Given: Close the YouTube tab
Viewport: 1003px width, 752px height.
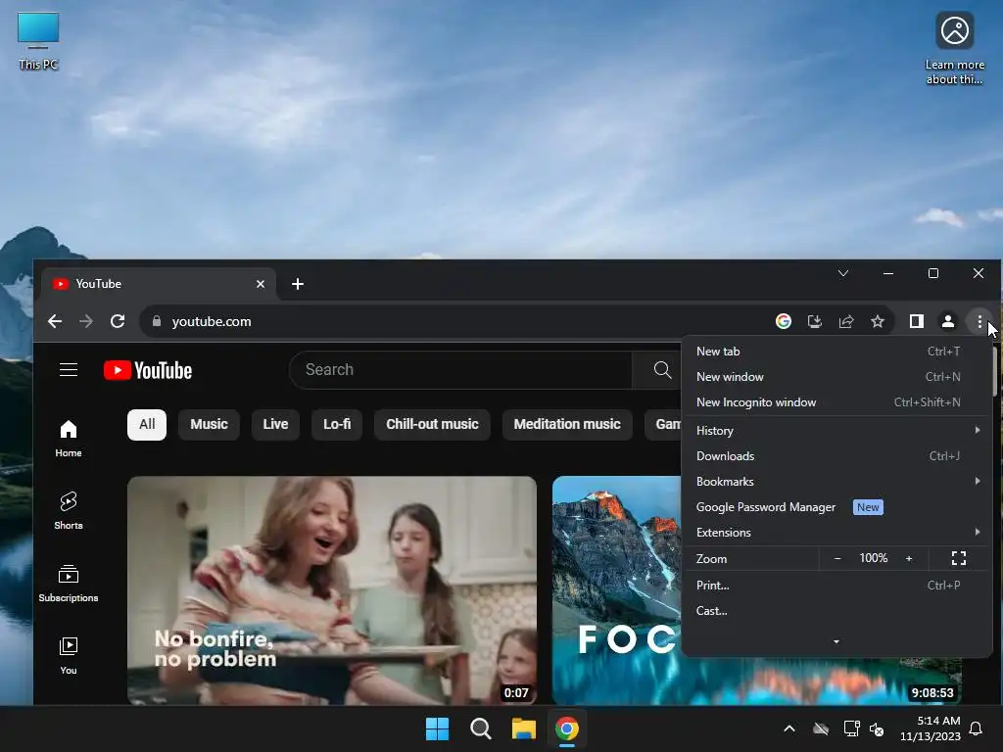Looking at the screenshot, I should tap(261, 284).
